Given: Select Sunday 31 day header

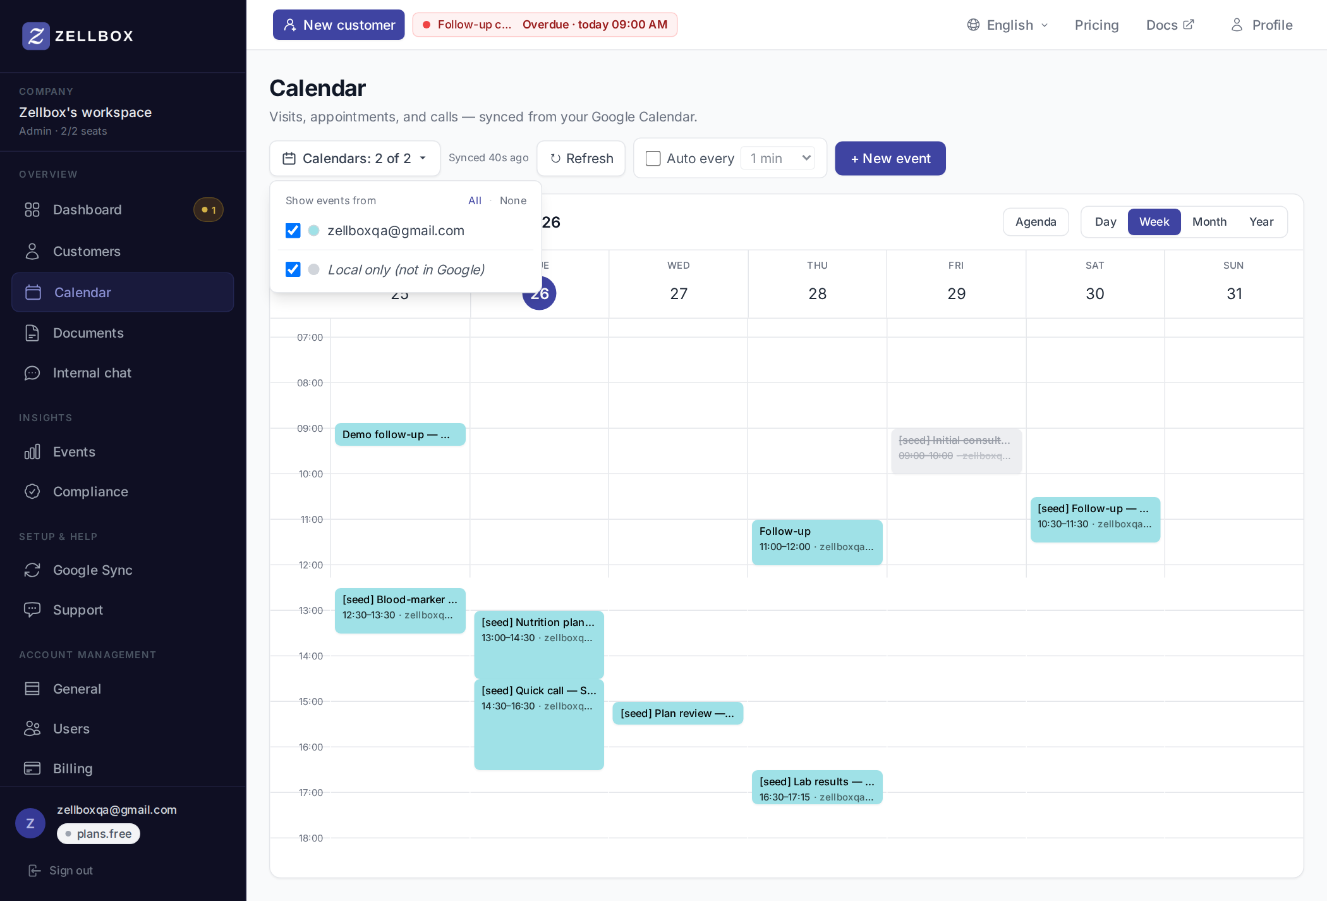Looking at the screenshot, I should (x=1234, y=283).
